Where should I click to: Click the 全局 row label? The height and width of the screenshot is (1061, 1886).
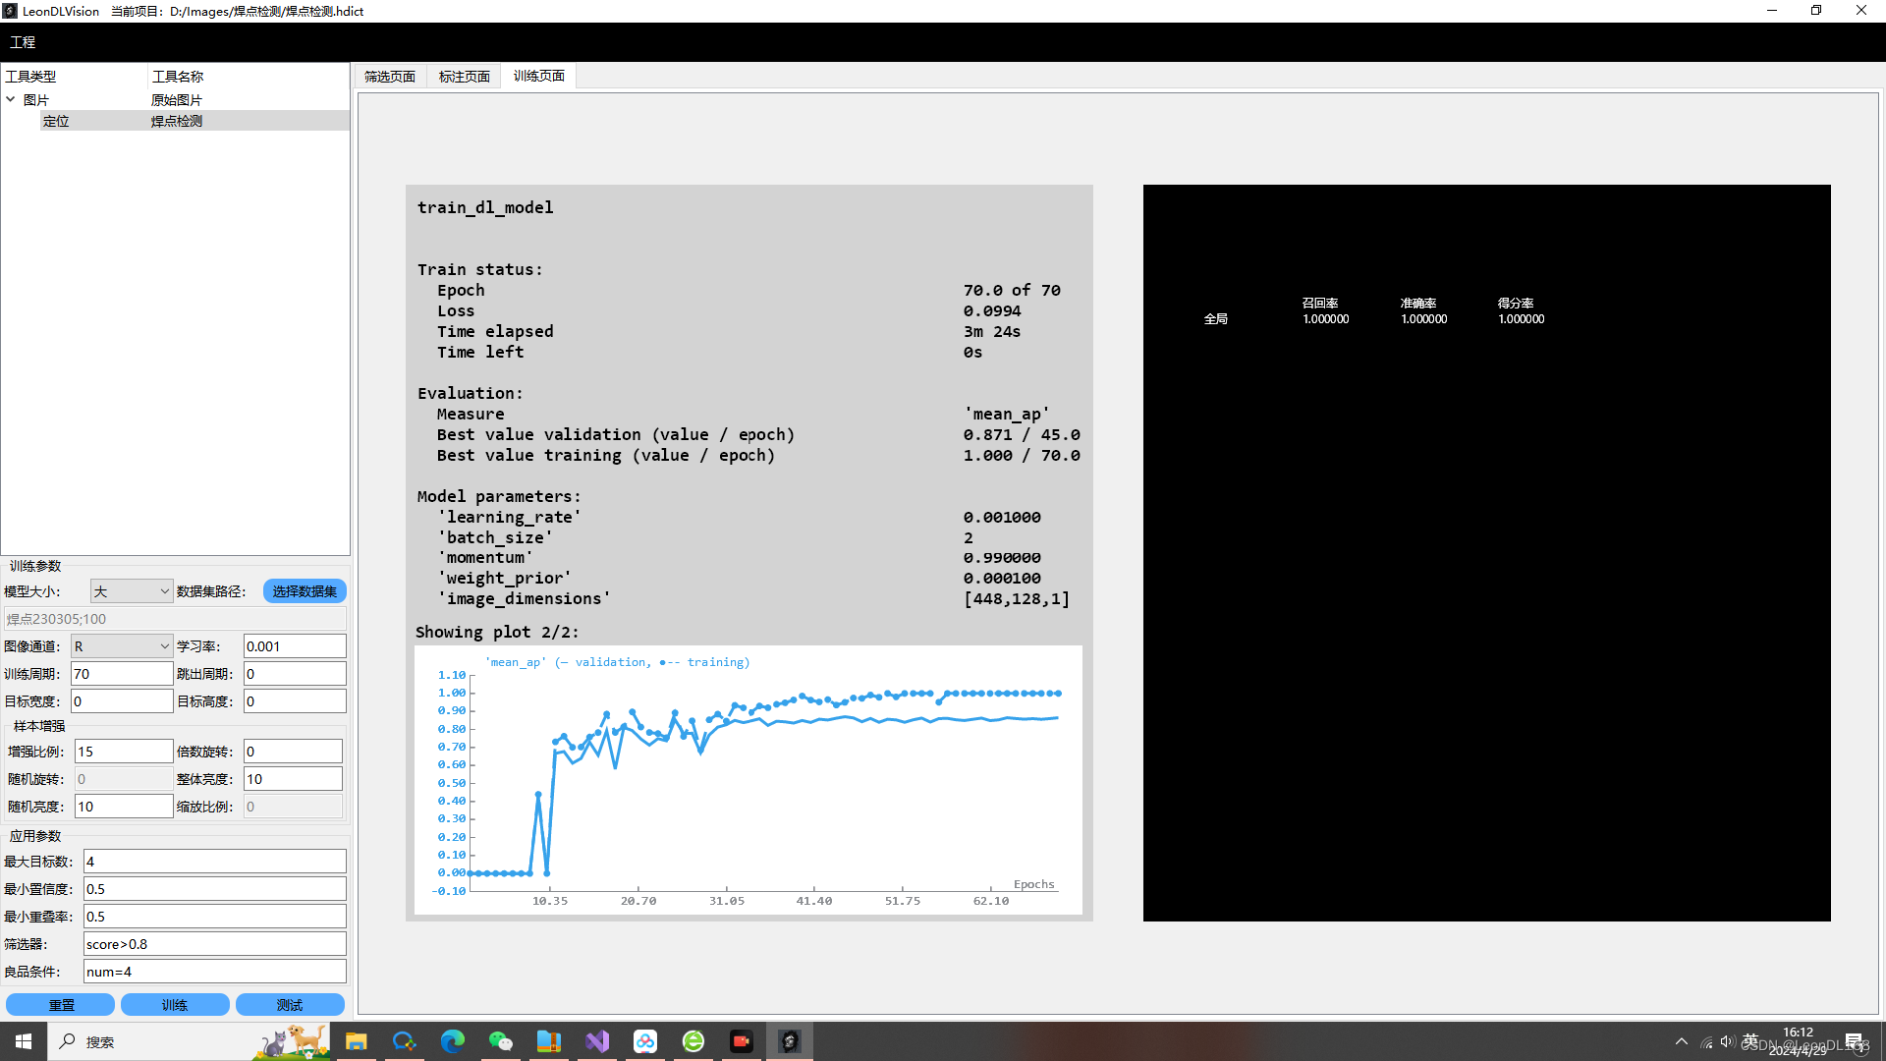tap(1216, 319)
